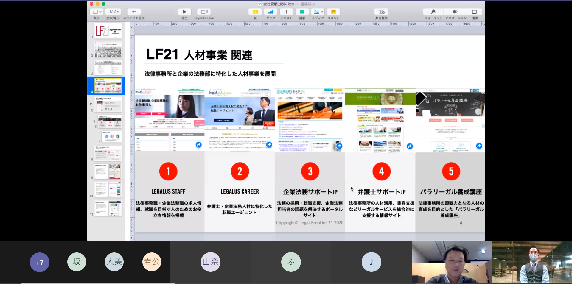
Task: Open the 共同制作 collaboration button
Action: coord(381,12)
